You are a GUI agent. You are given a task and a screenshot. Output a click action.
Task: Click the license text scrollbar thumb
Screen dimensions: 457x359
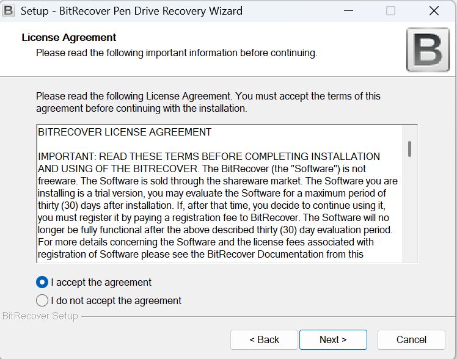point(409,148)
